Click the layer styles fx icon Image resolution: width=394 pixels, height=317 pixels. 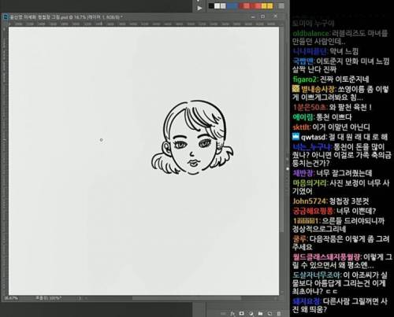[232, 314]
